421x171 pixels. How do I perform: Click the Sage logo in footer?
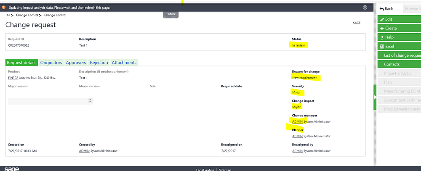click(x=12, y=168)
